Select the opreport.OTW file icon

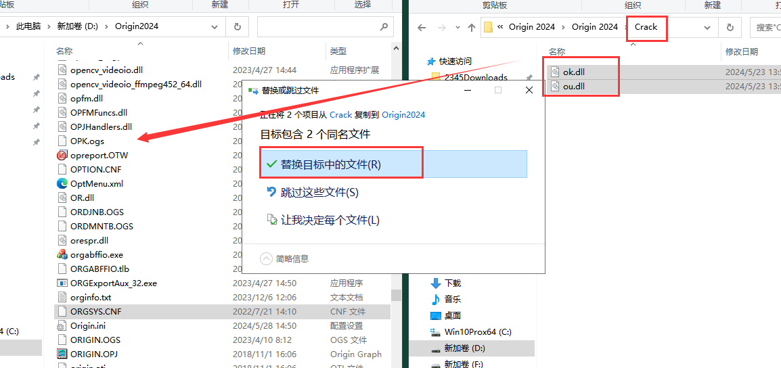[62, 155]
